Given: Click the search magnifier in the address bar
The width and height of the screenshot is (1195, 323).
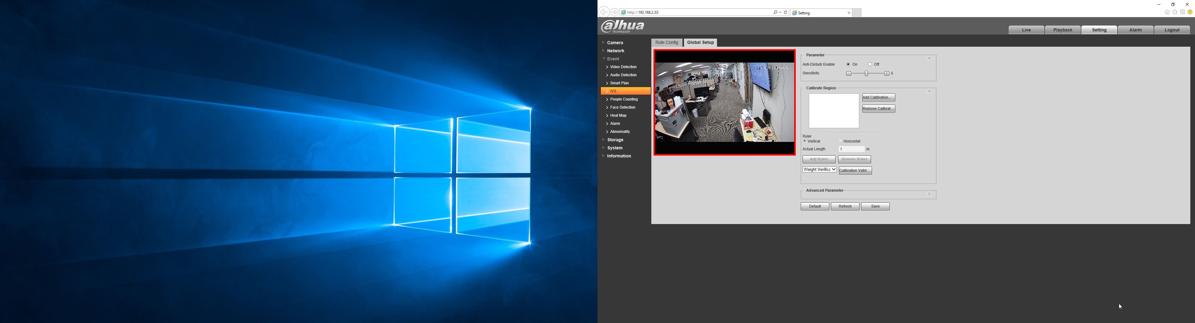Looking at the screenshot, I should [775, 12].
